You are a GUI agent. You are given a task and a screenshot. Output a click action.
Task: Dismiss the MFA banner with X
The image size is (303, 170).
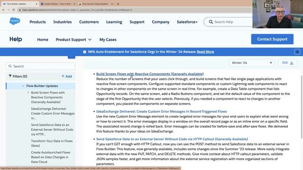(297, 51)
